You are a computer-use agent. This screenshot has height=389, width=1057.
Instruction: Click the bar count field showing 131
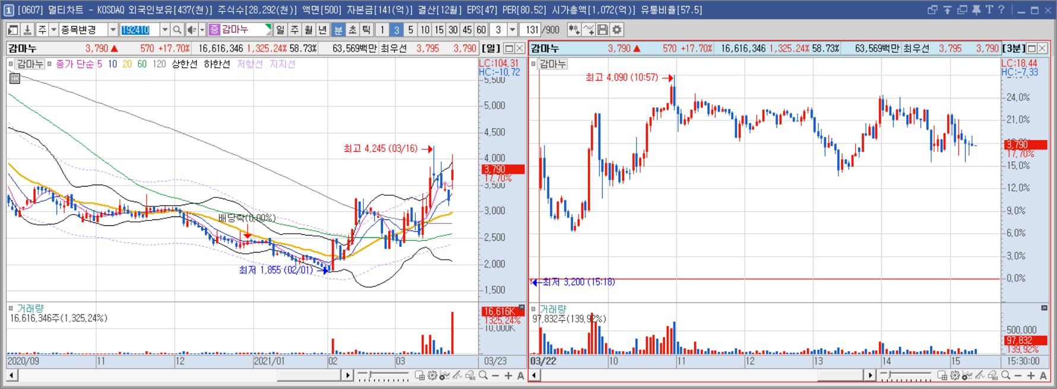[x=531, y=30]
